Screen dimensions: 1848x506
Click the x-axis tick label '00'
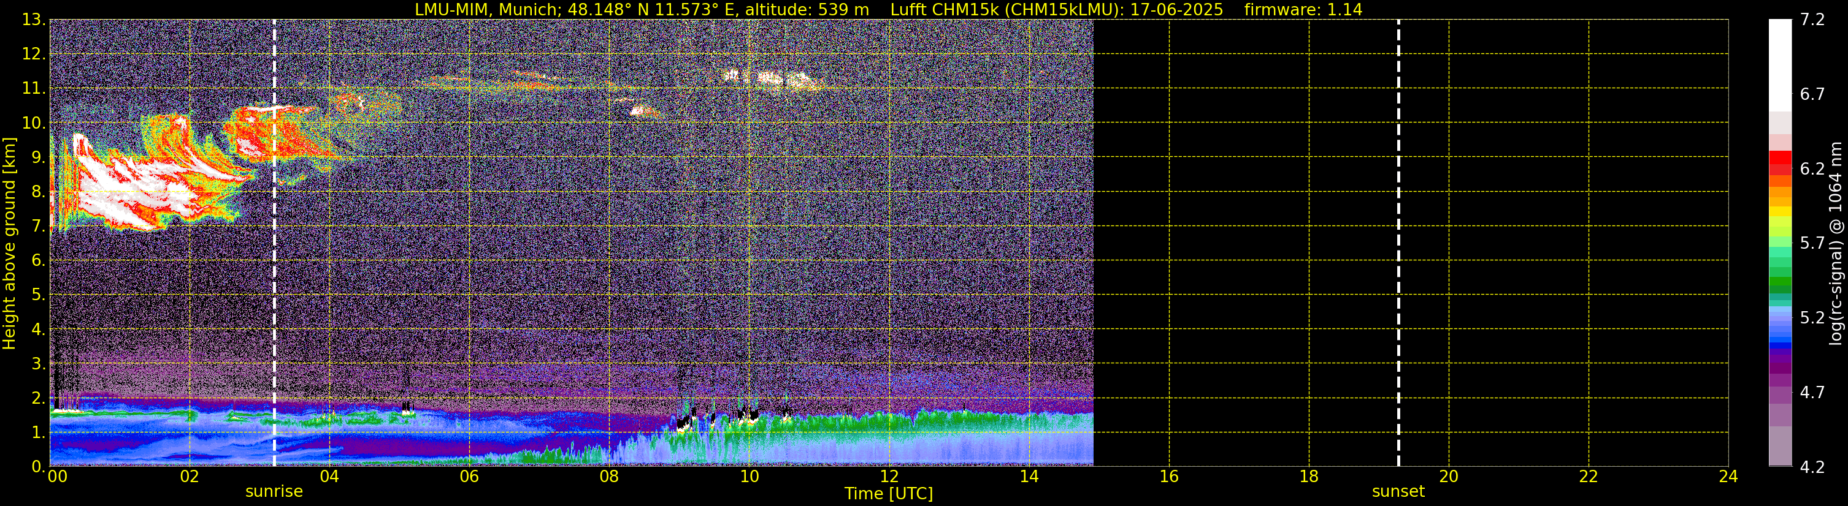pos(58,477)
